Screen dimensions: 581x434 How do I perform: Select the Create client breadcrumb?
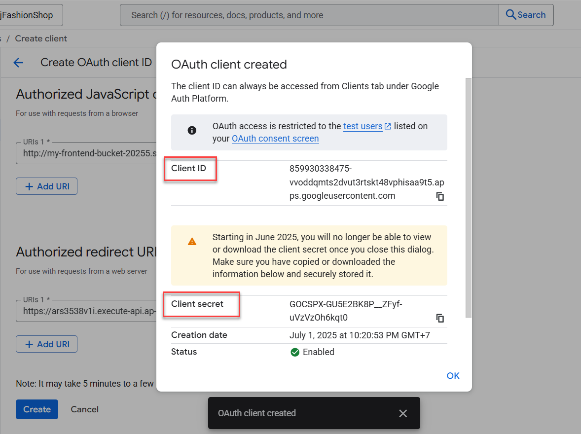coord(41,38)
